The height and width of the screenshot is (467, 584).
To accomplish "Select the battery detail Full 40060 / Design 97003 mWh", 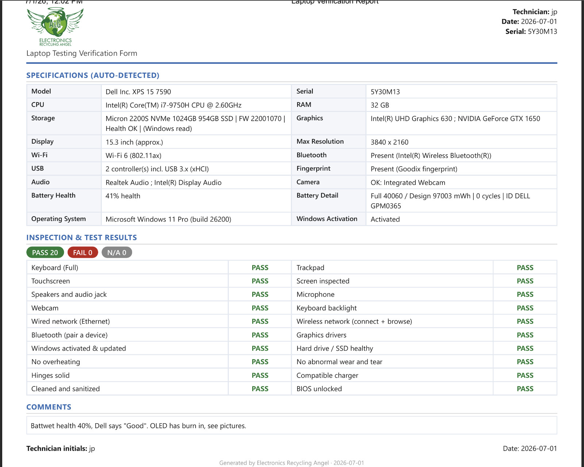I will click(450, 201).
